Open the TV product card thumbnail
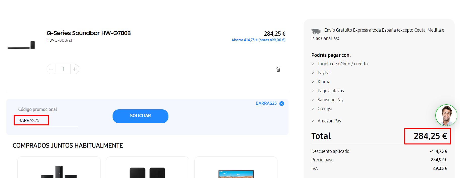 236,173
